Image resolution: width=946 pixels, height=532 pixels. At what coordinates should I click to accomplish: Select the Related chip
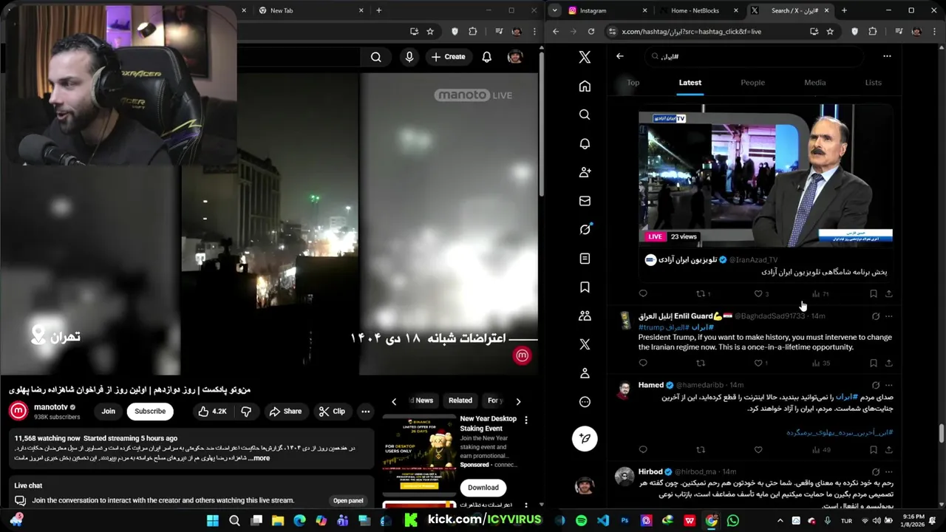click(x=460, y=400)
